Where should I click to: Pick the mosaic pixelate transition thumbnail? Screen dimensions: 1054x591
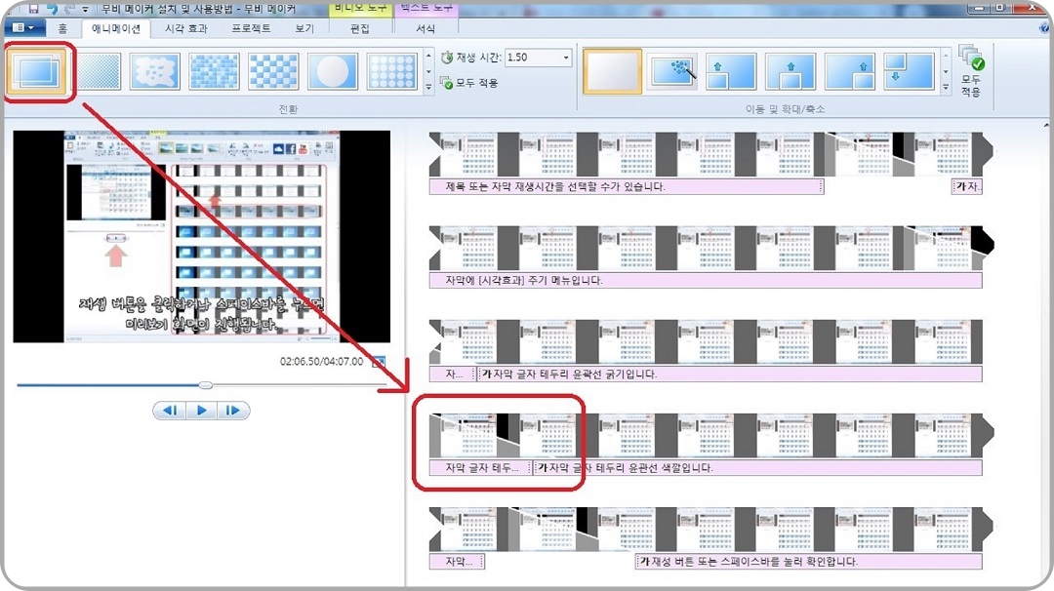[215, 71]
